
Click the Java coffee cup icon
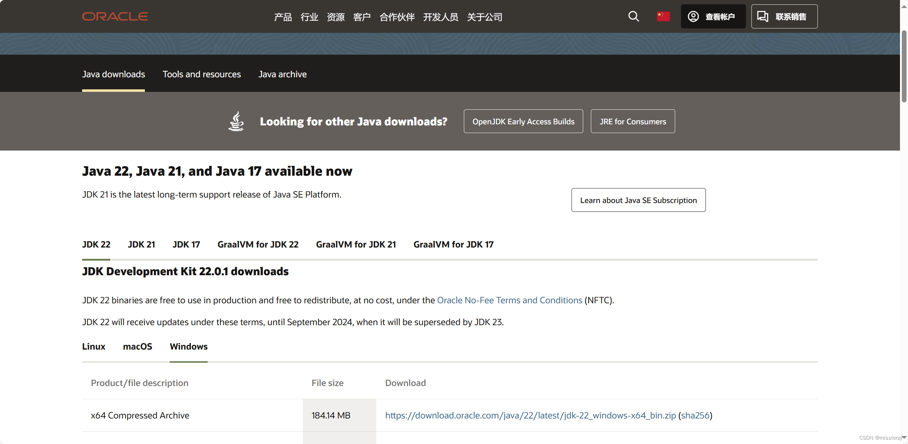pos(236,121)
